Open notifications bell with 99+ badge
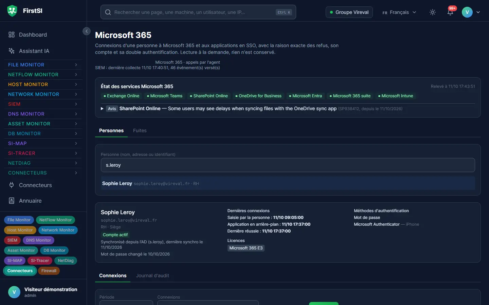Viewport: 489px width, 305px height. tap(450, 12)
